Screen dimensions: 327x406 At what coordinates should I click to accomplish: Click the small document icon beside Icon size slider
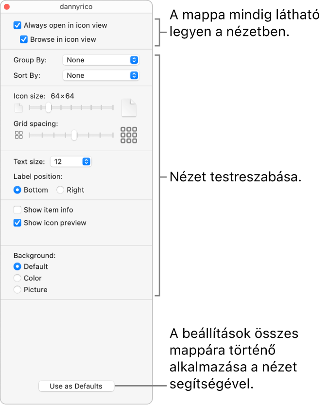18,108
